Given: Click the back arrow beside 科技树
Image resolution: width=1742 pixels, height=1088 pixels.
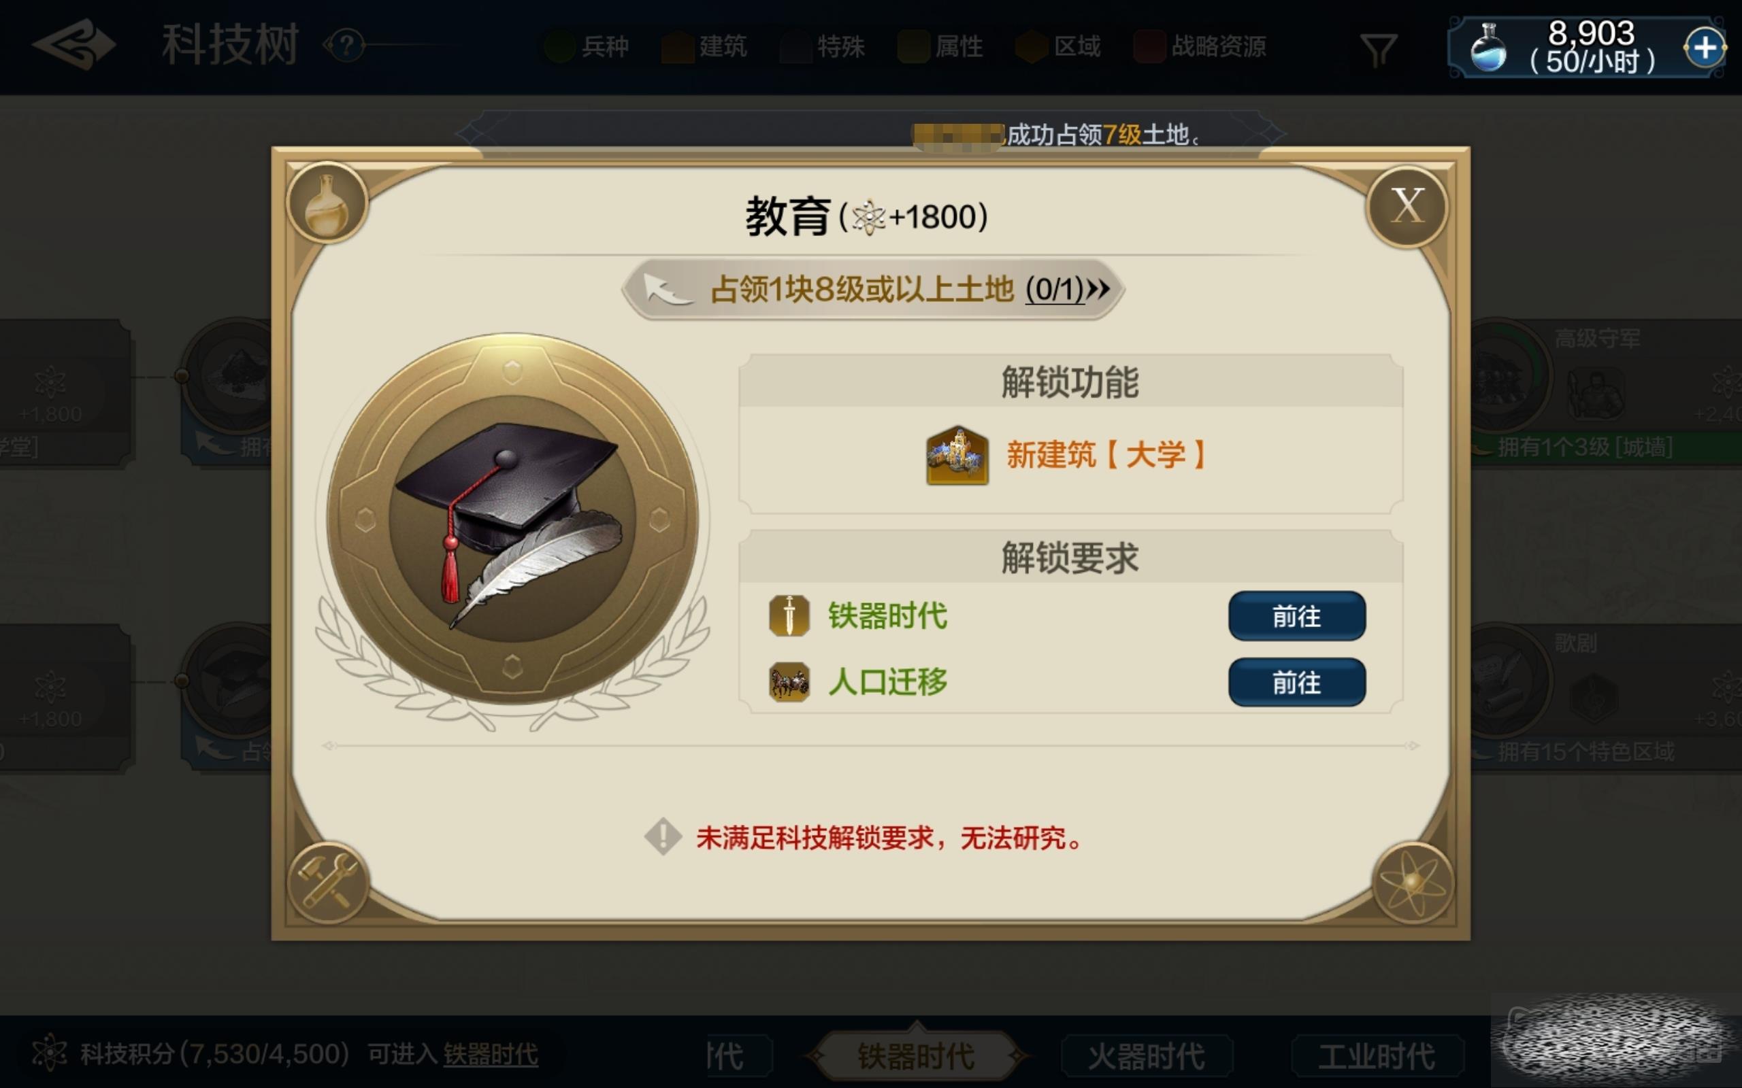Looking at the screenshot, I should [x=74, y=45].
